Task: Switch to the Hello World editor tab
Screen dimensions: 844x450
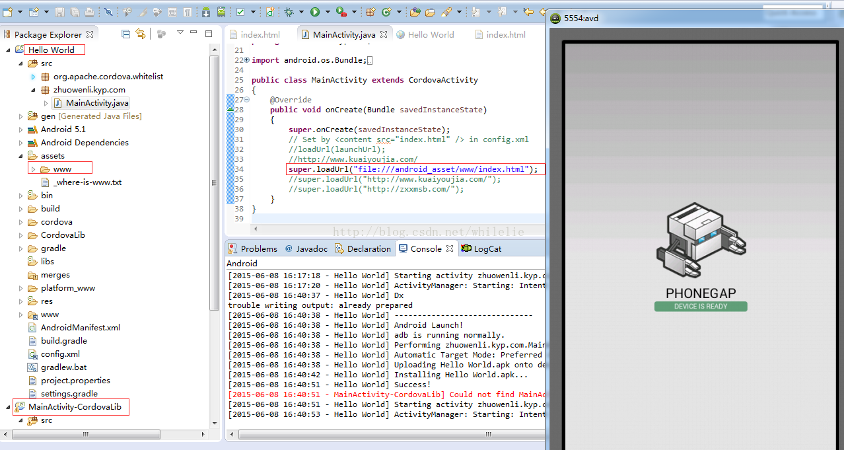Action: pyautogui.click(x=425, y=34)
